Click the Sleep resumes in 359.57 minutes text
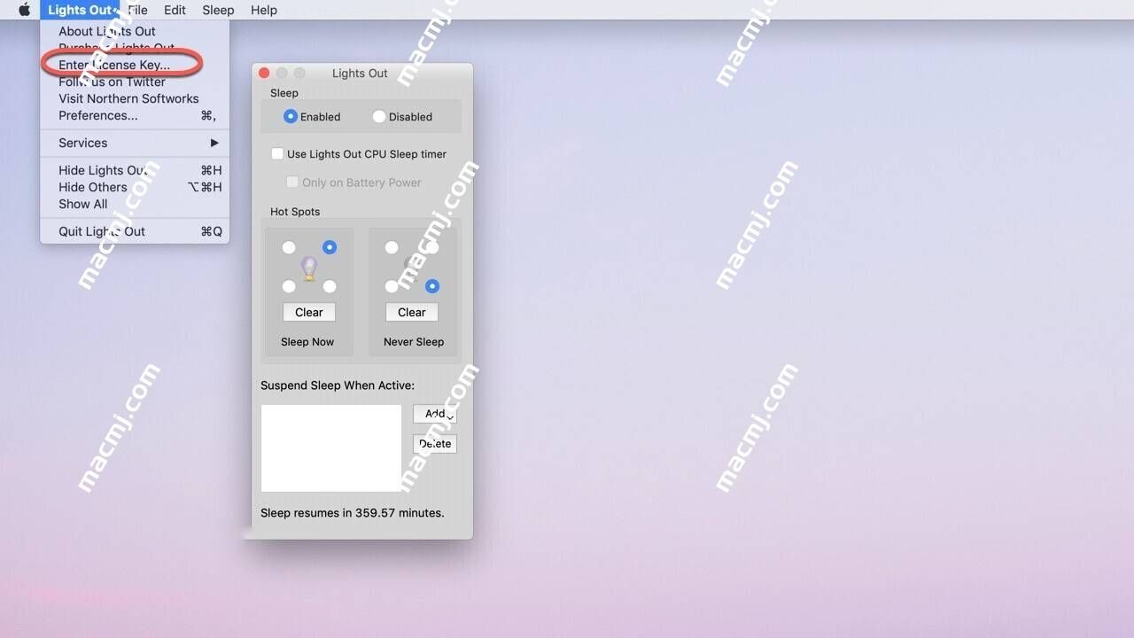This screenshot has width=1134, height=638. 353,513
